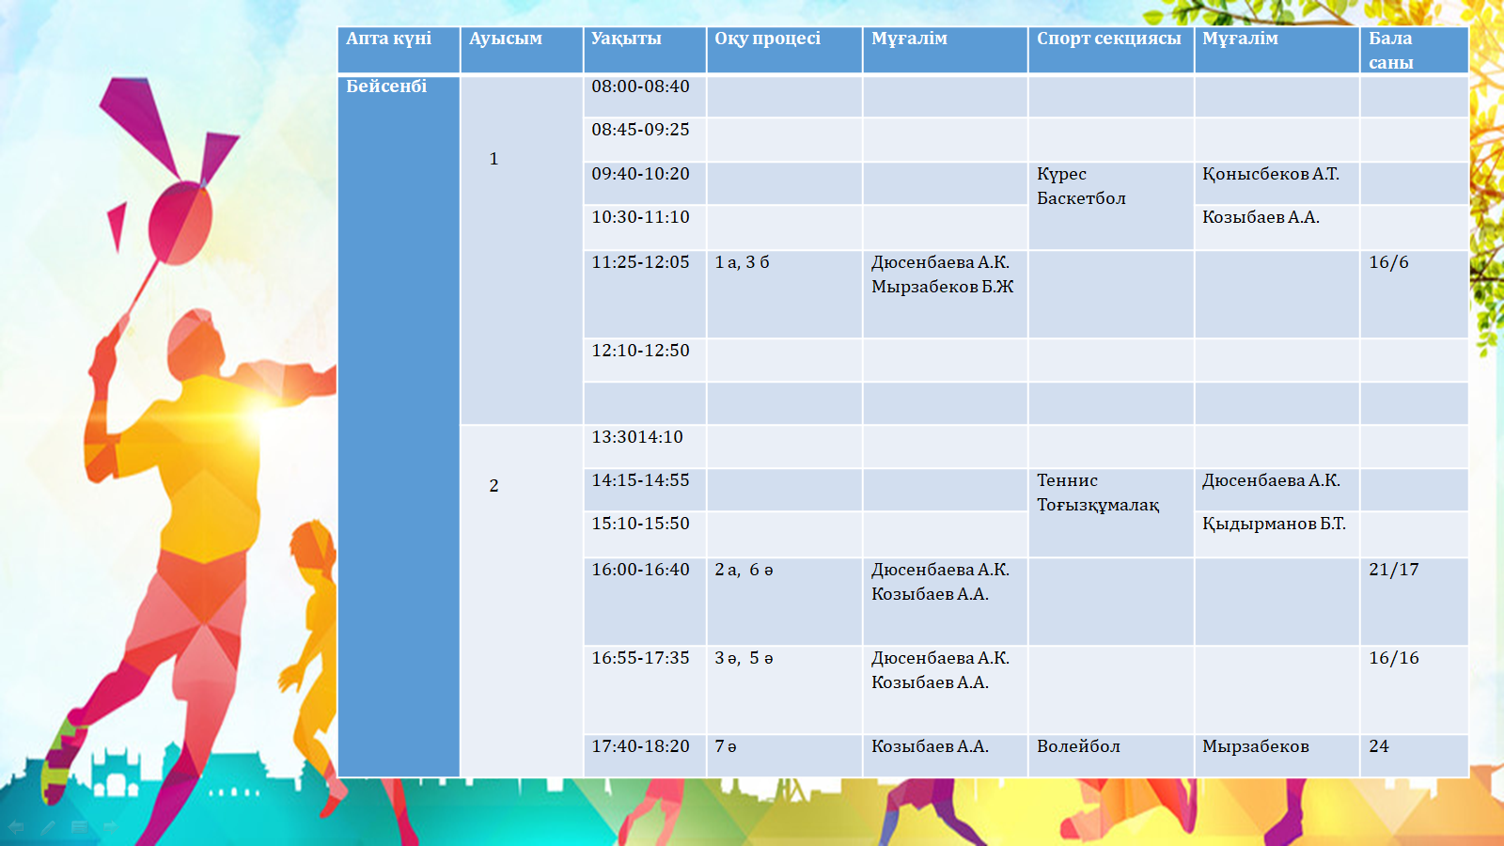
Task: Click the '16/16' child count cell
Action: 1414,690
